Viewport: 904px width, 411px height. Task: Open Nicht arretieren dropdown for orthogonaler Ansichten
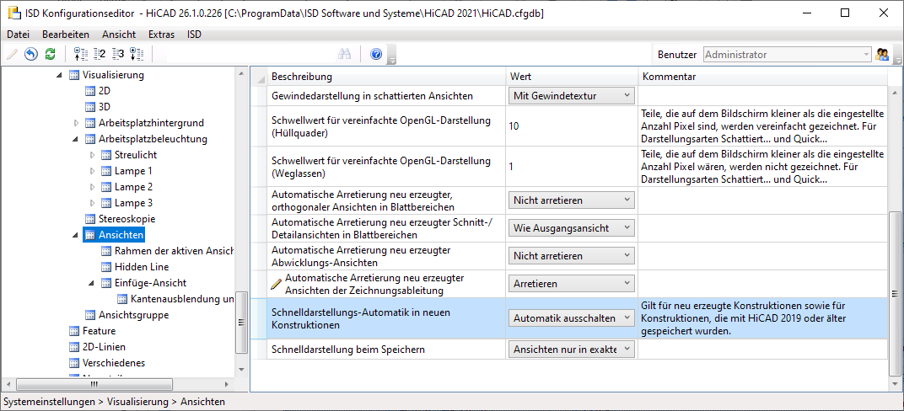pos(572,200)
